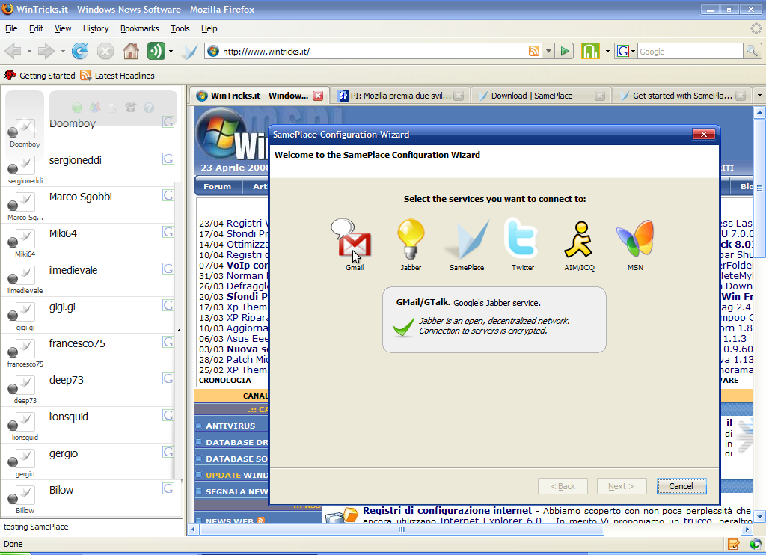
Task: Open the Help menu
Action: [209, 28]
